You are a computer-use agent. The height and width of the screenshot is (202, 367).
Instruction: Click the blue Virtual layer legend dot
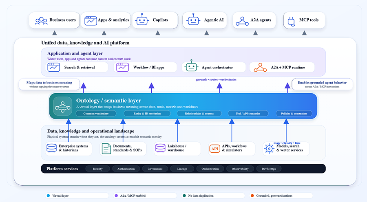click(48, 195)
